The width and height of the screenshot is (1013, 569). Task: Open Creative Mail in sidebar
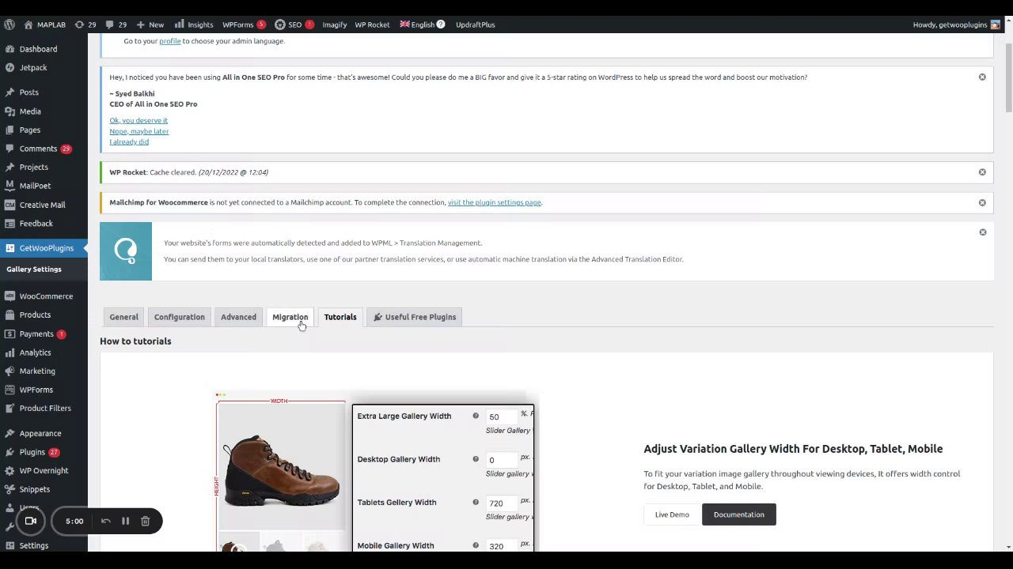point(44,205)
